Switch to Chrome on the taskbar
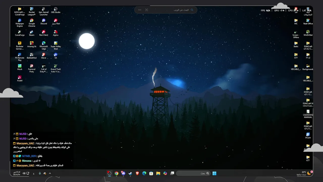 click(x=116, y=173)
